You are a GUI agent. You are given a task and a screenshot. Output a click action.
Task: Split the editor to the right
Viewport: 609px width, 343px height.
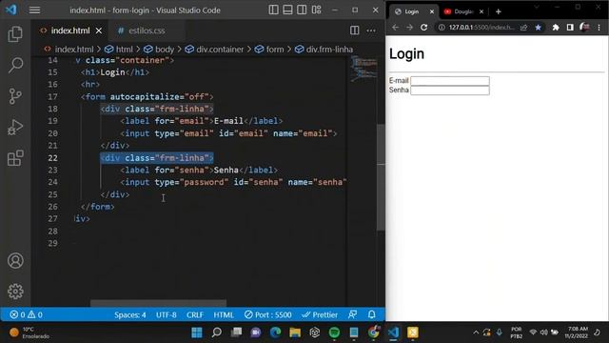[x=354, y=30]
